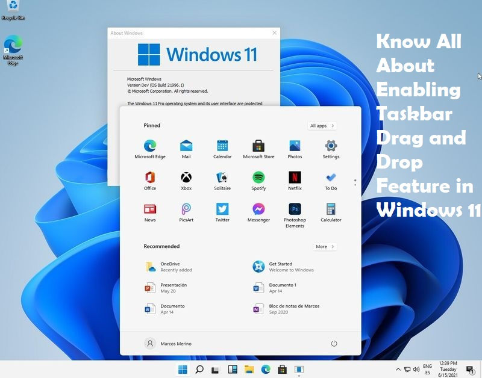Select the Recycle Bin desktop icon

coord(13,10)
